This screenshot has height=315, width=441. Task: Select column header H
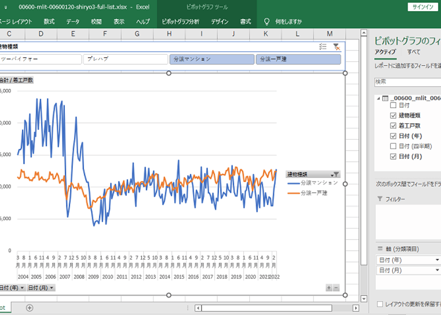pos(169,34)
